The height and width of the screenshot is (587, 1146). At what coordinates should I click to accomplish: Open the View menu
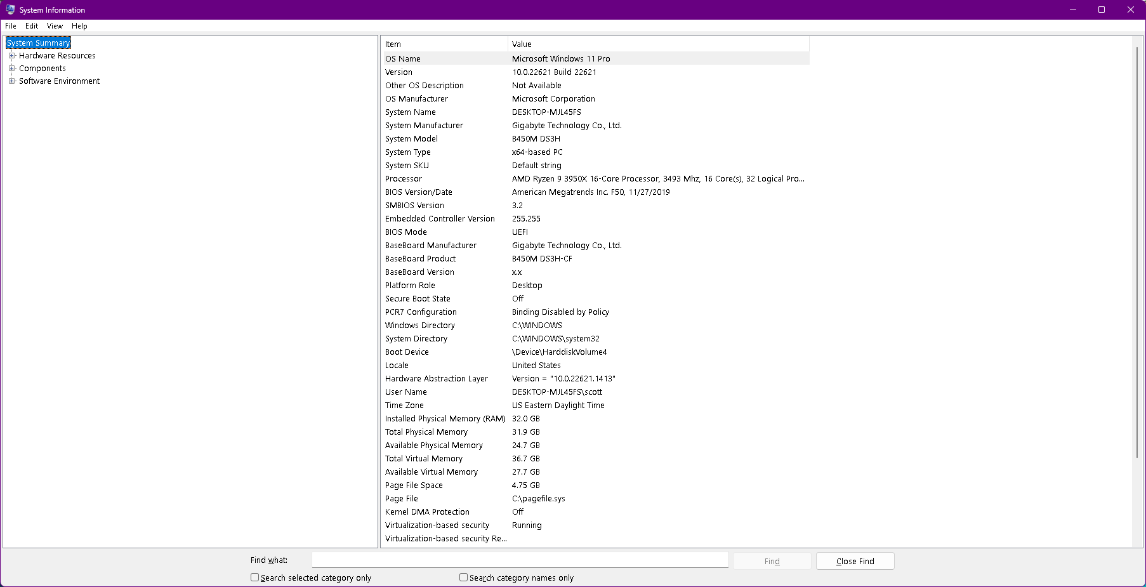(55, 26)
